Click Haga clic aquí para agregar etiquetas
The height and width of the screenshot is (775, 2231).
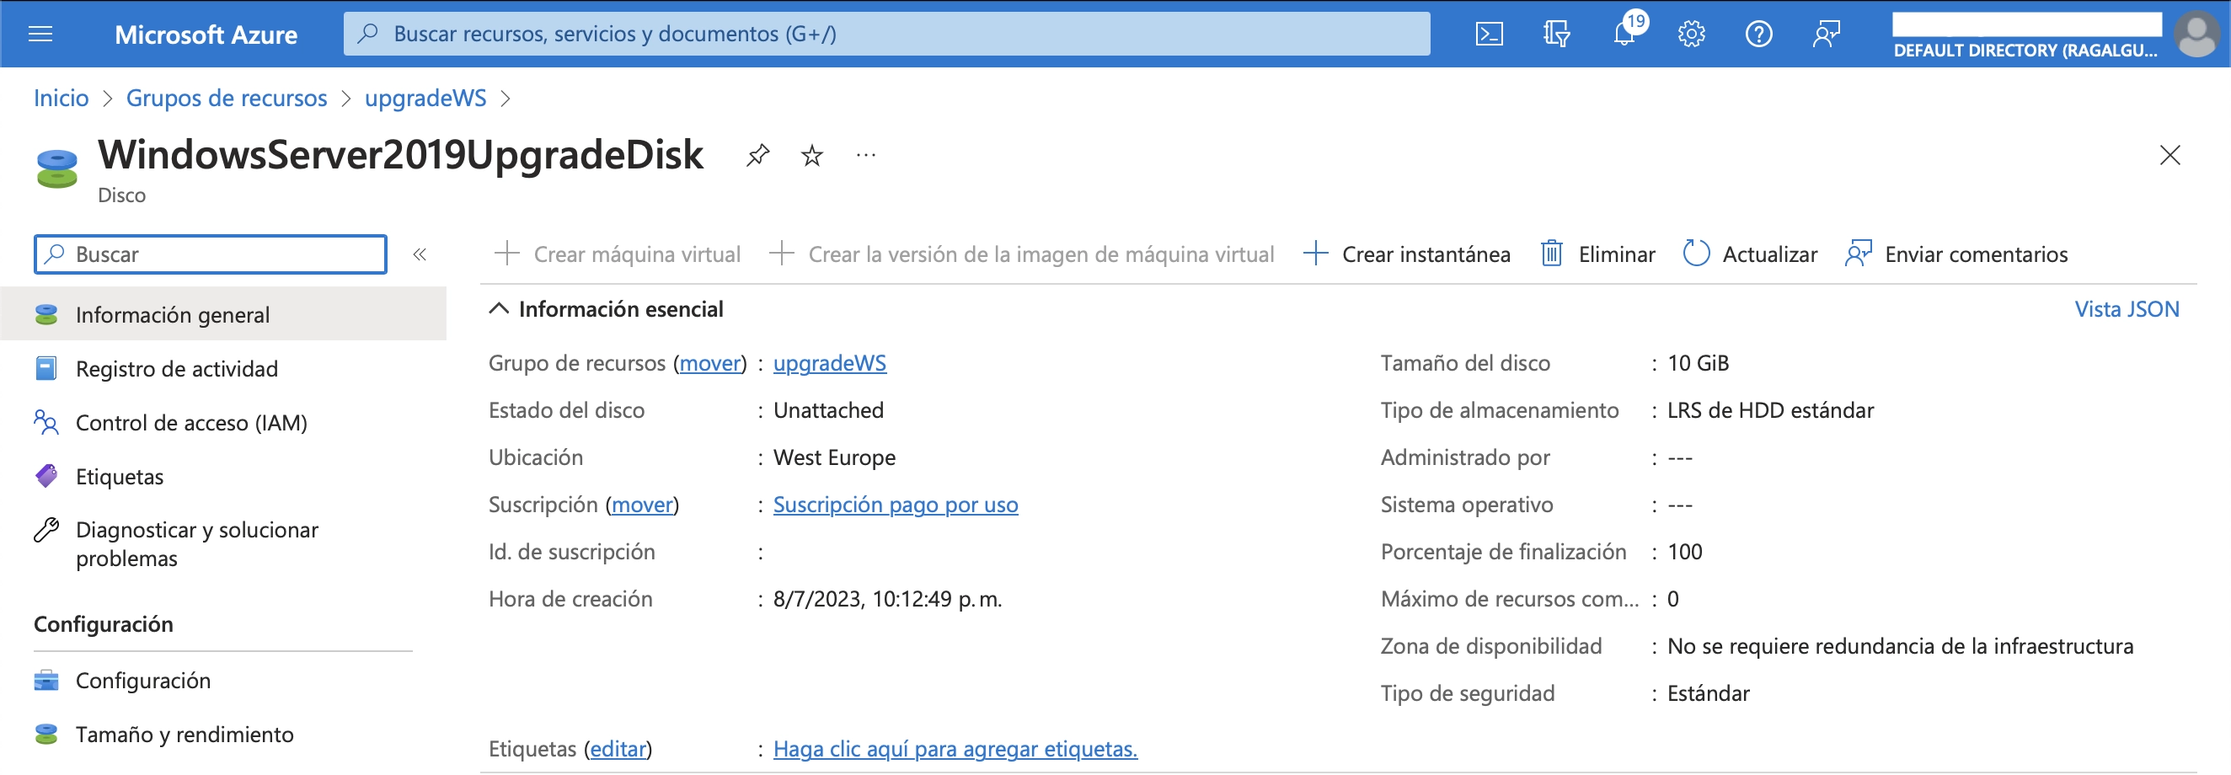[x=955, y=749]
